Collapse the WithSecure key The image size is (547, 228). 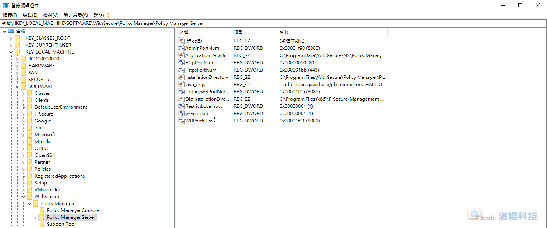click(23, 197)
